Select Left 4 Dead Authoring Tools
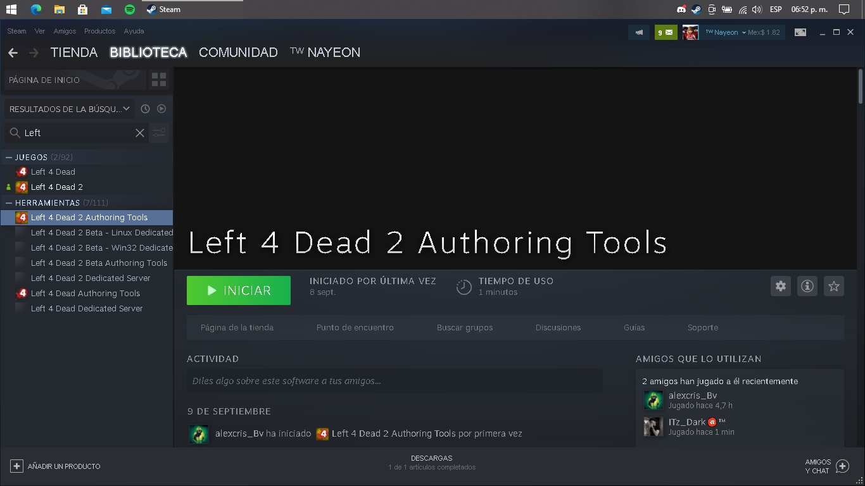 [x=86, y=293]
